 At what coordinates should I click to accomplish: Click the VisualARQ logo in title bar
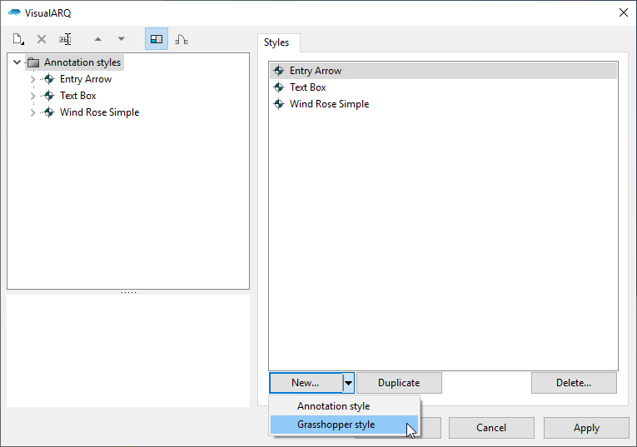[14, 13]
